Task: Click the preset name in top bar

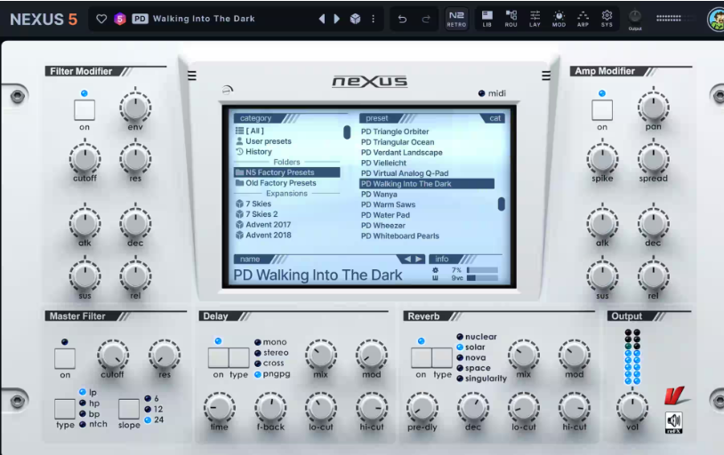Action: click(x=204, y=19)
